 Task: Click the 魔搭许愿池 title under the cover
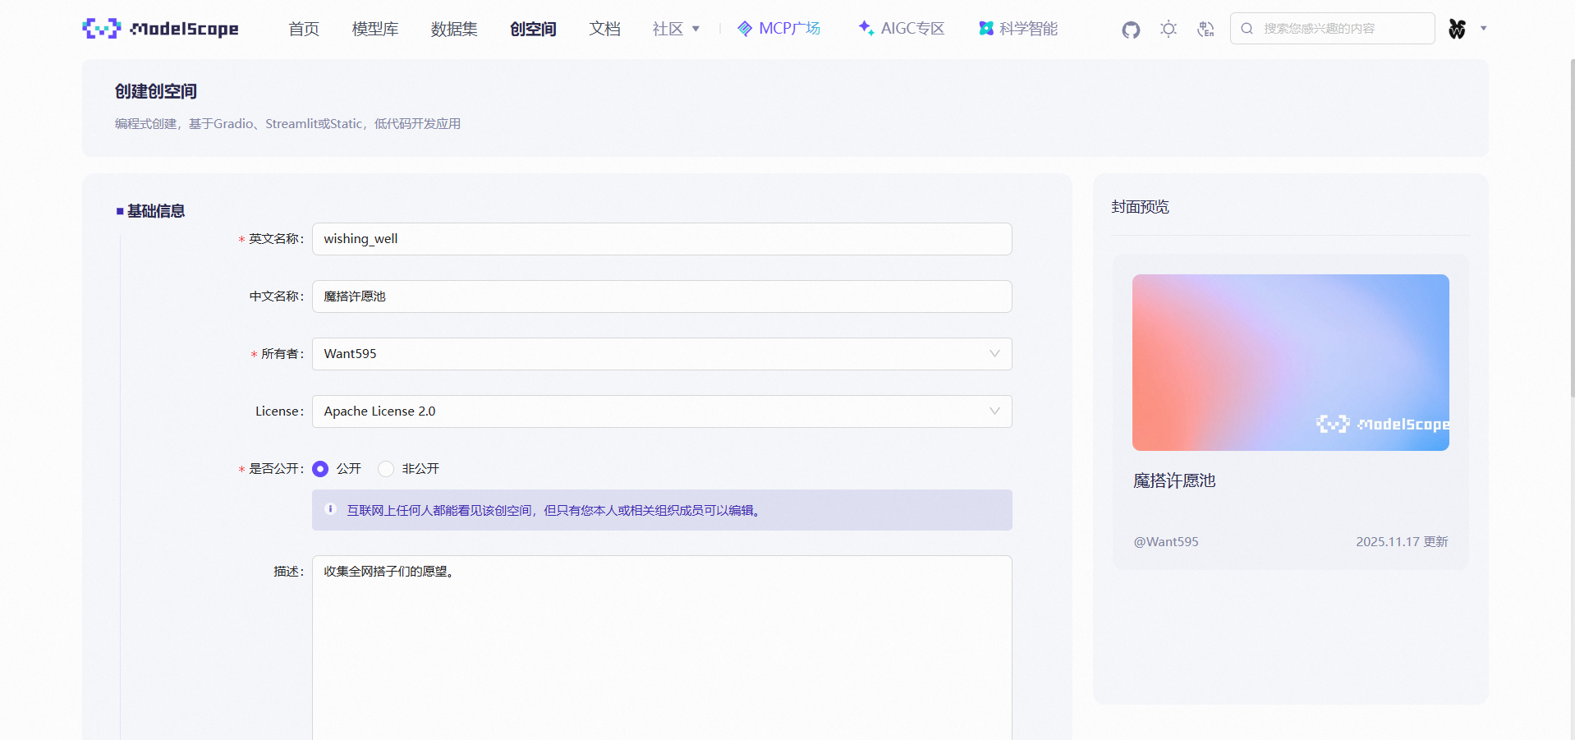coord(1174,481)
